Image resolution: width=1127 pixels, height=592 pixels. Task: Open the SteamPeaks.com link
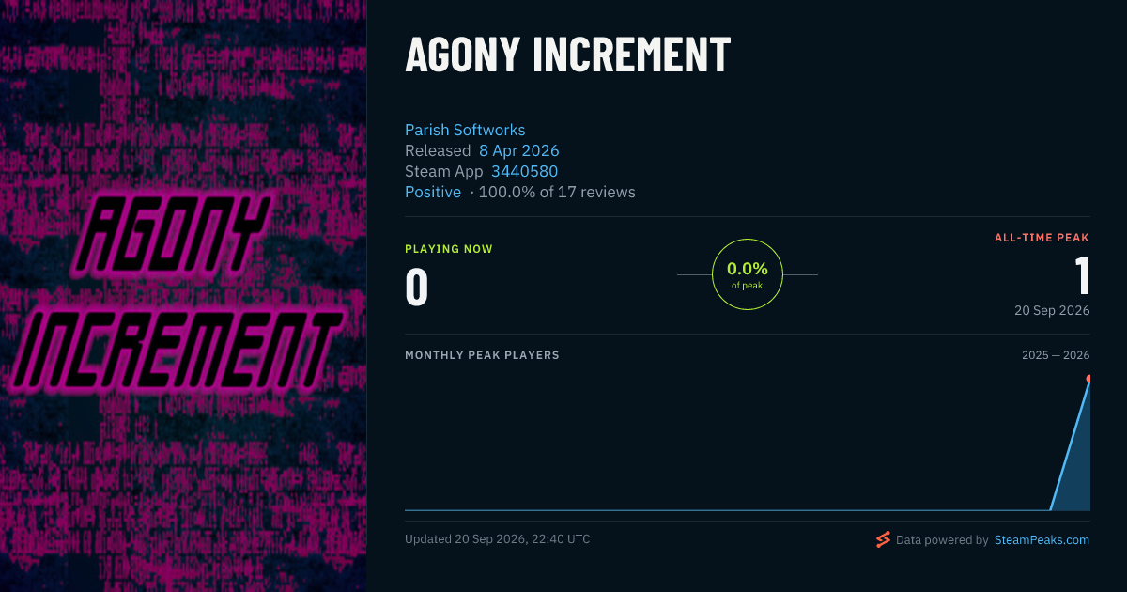pos(1042,540)
